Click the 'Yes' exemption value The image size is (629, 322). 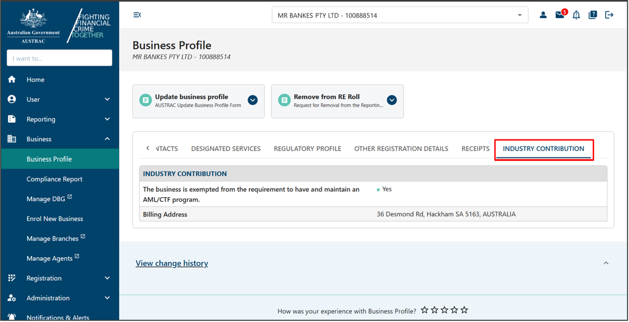387,189
